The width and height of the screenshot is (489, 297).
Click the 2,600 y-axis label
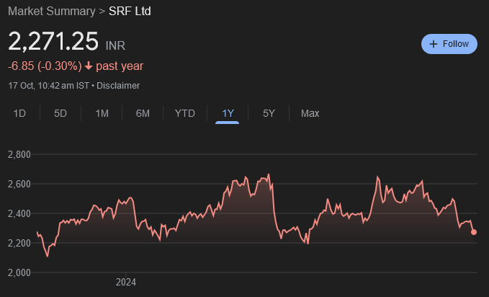pos(19,184)
